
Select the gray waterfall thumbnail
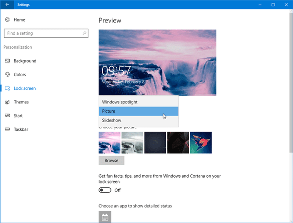click(x=132, y=143)
